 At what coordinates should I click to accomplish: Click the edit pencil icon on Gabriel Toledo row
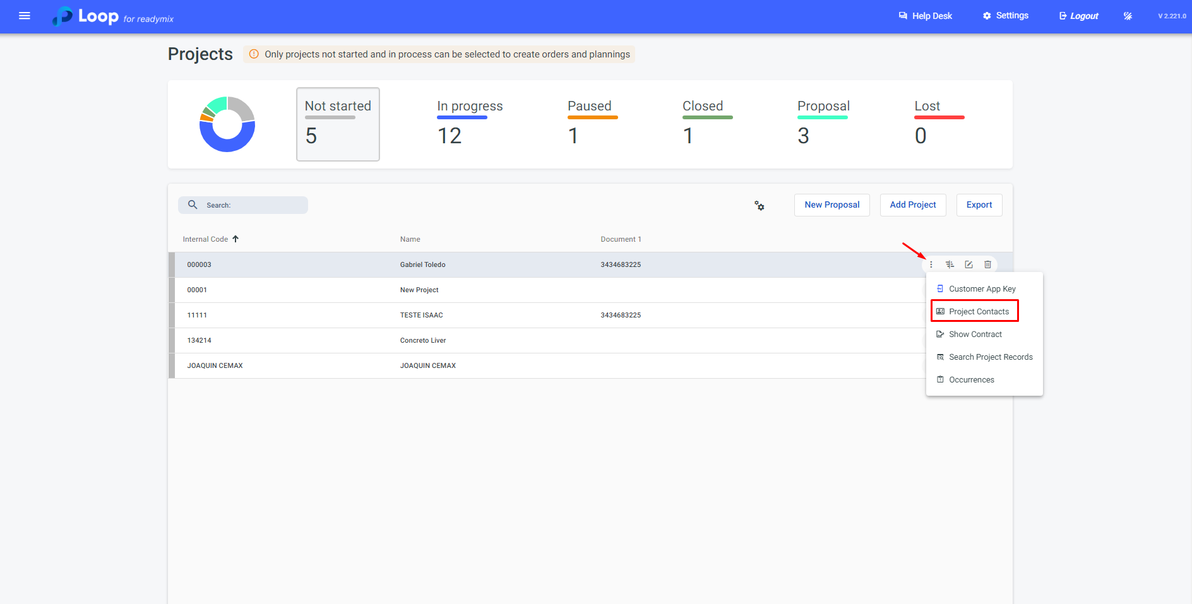point(968,264)
